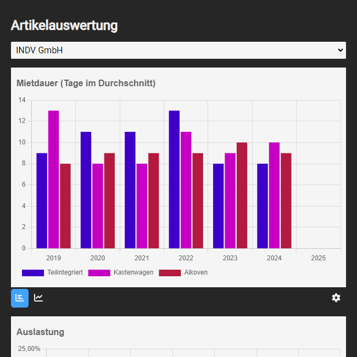This screenshot has width=357, height=357.
Task: Click the 2020 Kastenwagen bar
Action: point(98,206)
